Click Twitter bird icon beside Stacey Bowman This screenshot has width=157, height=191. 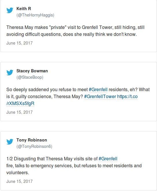pos(10,72)
